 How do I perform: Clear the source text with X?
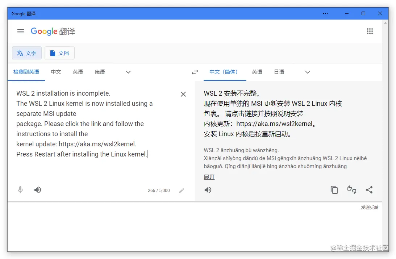[x=183, y=94]
